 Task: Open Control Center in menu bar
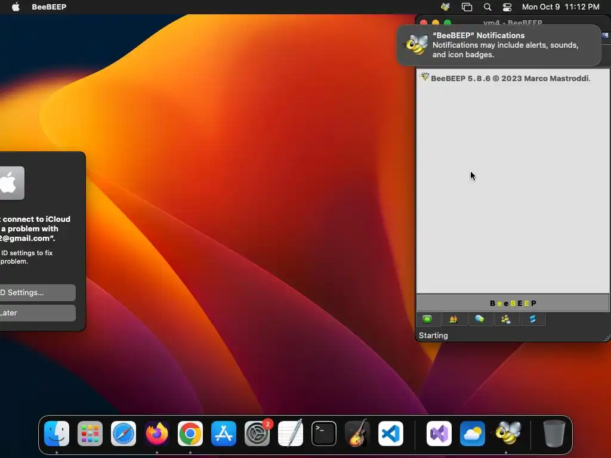(x=507, y=7)
